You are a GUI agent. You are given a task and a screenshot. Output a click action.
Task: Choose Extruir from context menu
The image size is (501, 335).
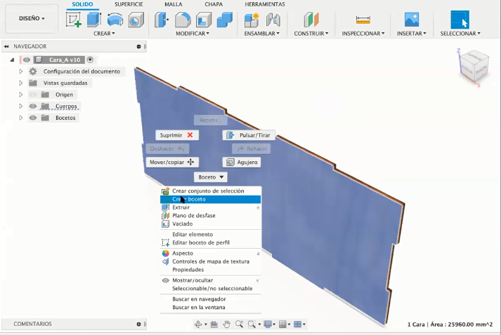tap(211, 207)
